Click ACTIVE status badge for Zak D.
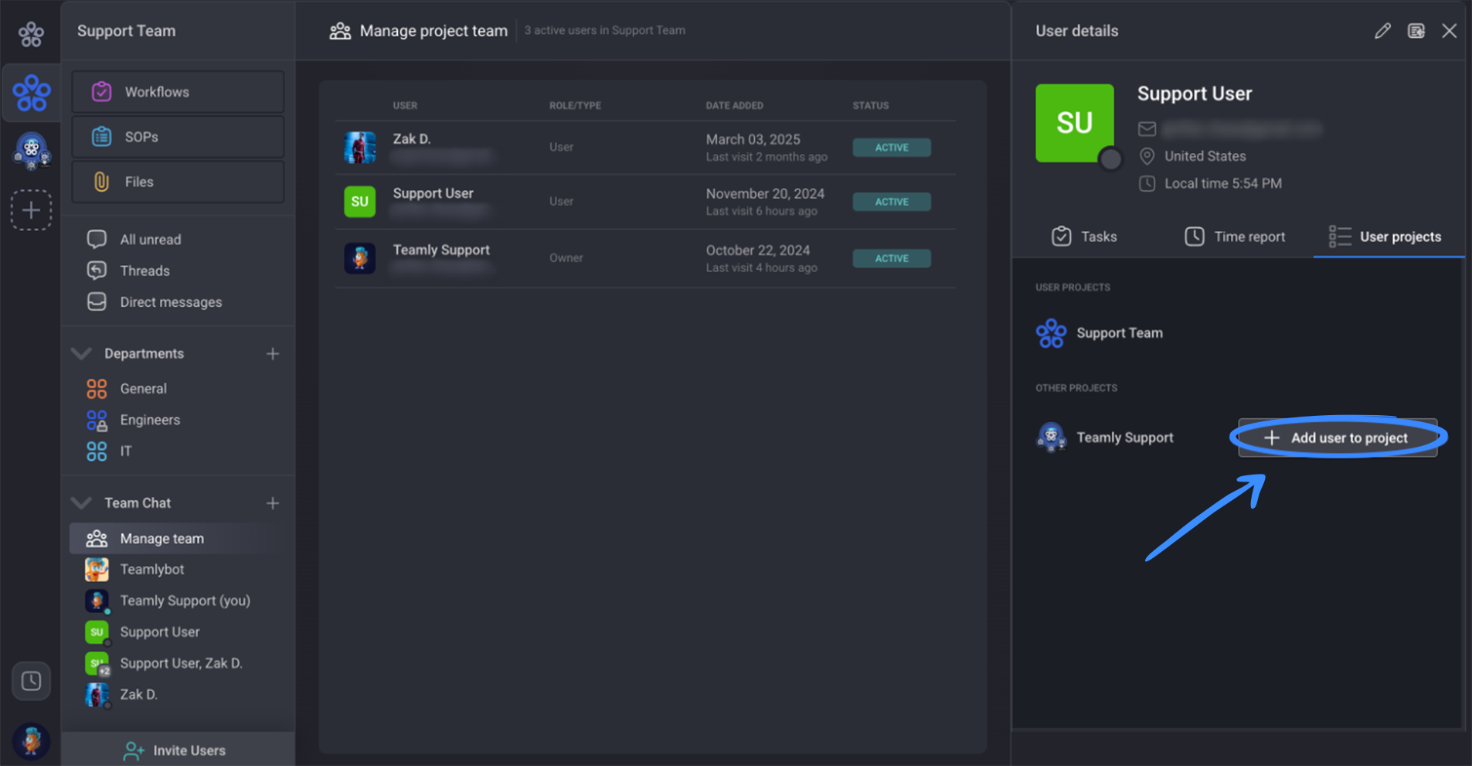The width and height of the screenshot is (1472, 766). click(x=892, y=148)
